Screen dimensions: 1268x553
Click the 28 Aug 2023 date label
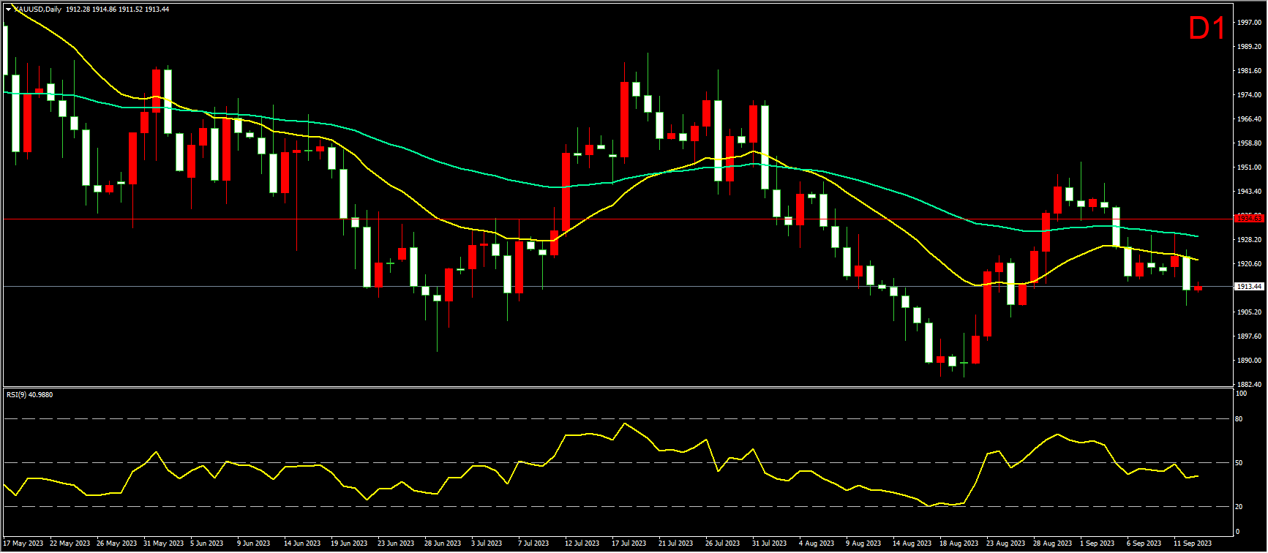(x=1053, y=543)
